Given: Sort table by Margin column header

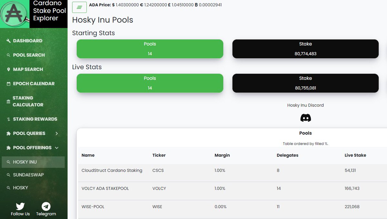Looking at the screenshot, I should (x=222, y=155).
